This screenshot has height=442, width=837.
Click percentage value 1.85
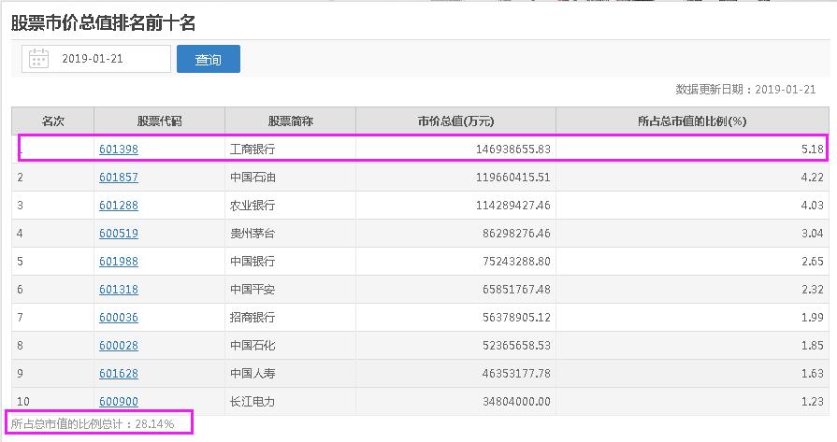pyautogui.click(x=813, y=346)
